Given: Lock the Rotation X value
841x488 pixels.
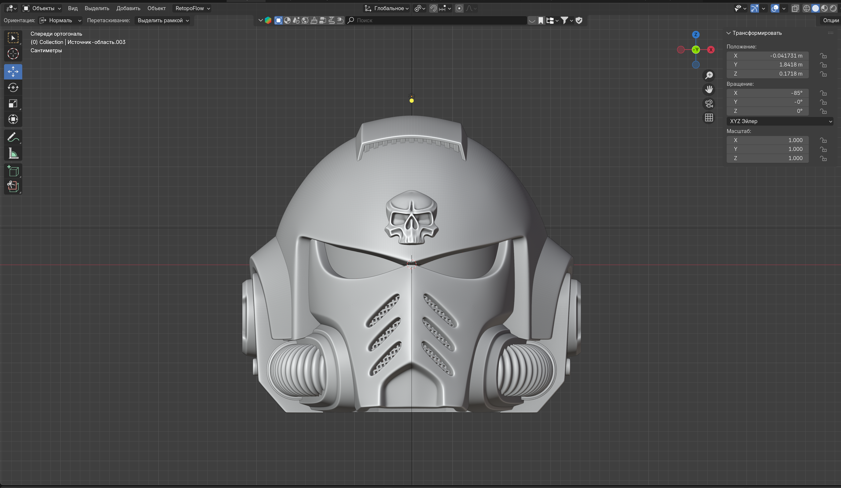Looking at the screenshot, I should coord(823,93).
